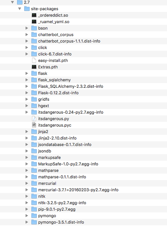This screenshot has height=226, width=167.
Task: Select the mathparse-0.1.1.dist-info name
Action: click(x=62, y=177)
